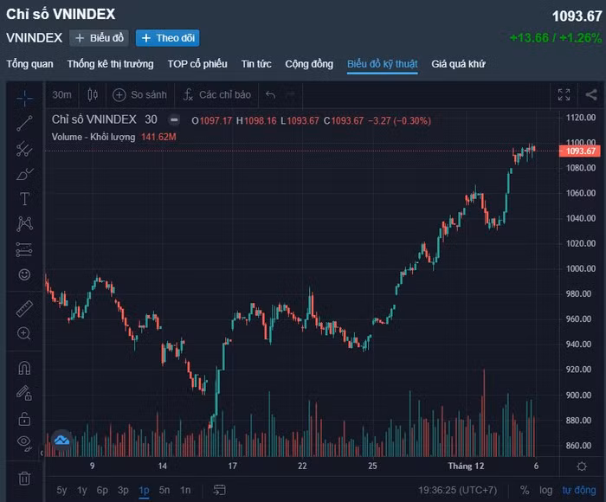Viewport: 606px width, 502px height.
Task: Select the XABCD pattern tool
Action: click(x=24, y=224)
